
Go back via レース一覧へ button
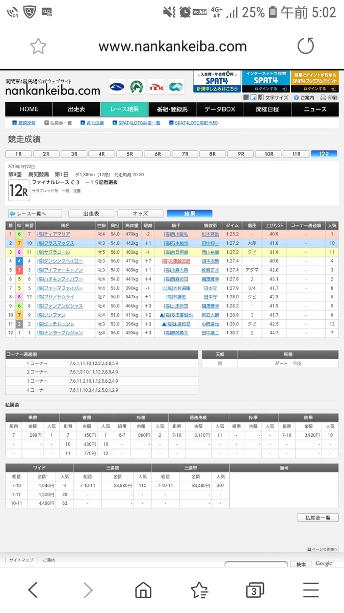point(35,214)
